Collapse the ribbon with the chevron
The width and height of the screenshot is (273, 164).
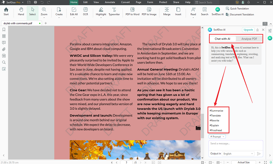(x=271, y=24)
